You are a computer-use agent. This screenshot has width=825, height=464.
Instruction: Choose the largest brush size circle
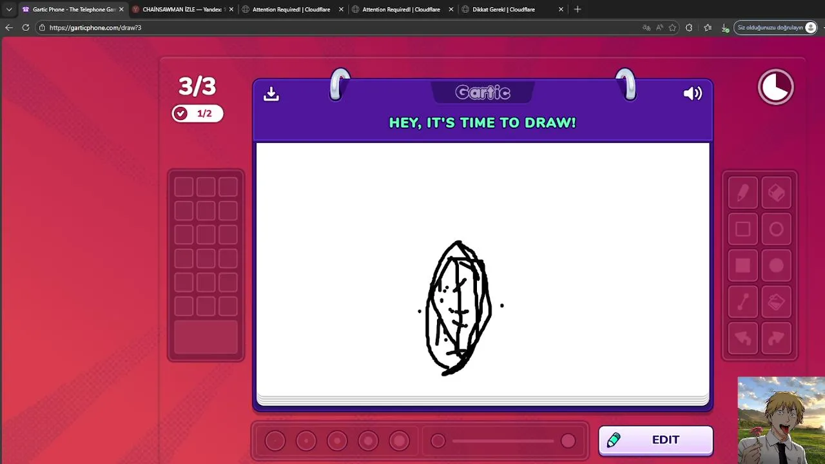coord(399,441)
